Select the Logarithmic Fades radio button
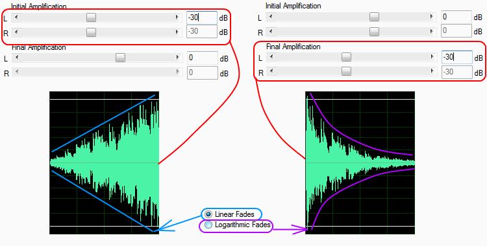Viewport: 487px width, 246px height. (208, 225)
